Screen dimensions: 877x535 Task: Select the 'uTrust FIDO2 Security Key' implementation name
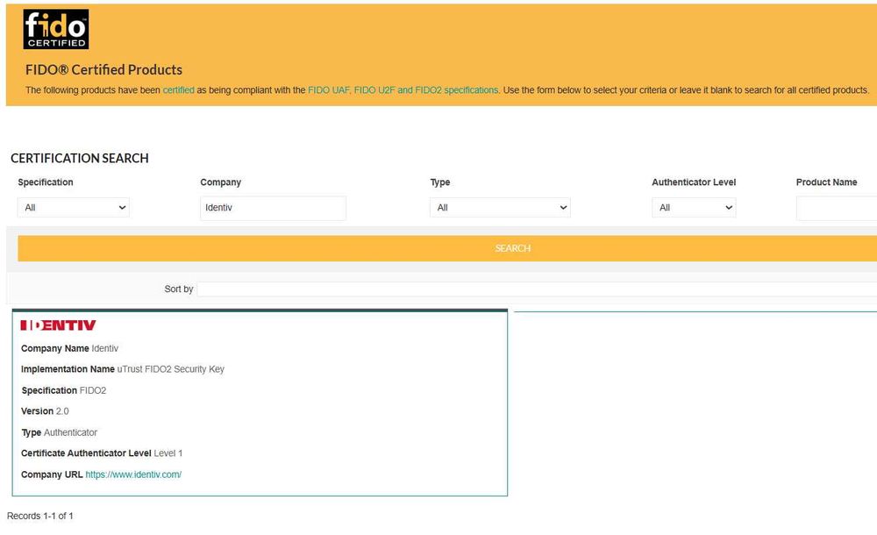(x=171, y=369)
